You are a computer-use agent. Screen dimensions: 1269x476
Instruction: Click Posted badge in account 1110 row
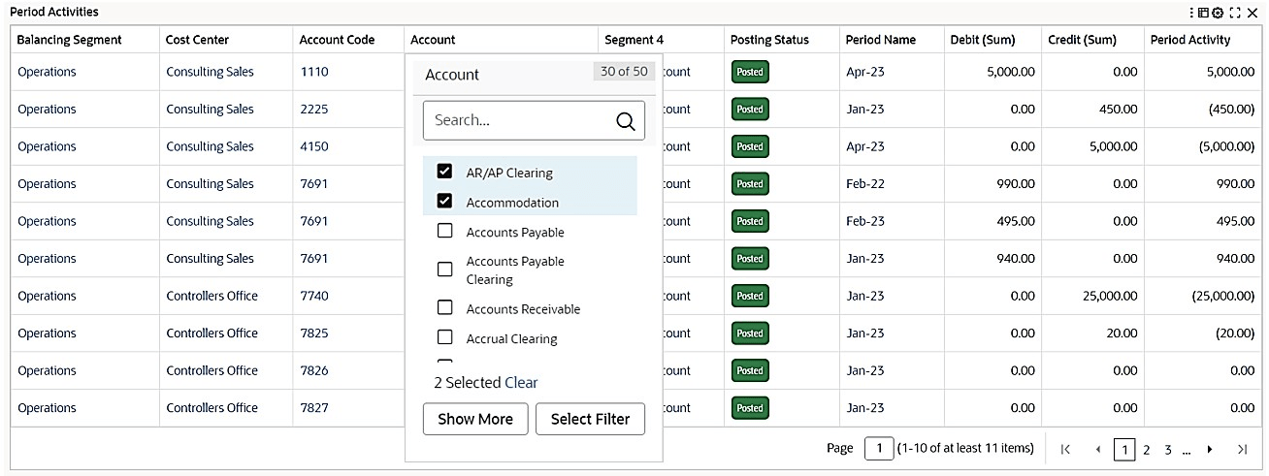[x=750, y=72]
